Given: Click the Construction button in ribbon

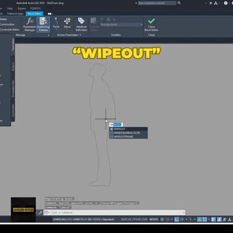Looking at the screenshot, I should point(7,24).
